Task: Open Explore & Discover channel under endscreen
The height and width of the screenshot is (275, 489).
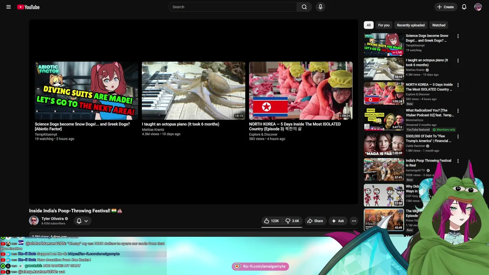Action: pos(263,134)
